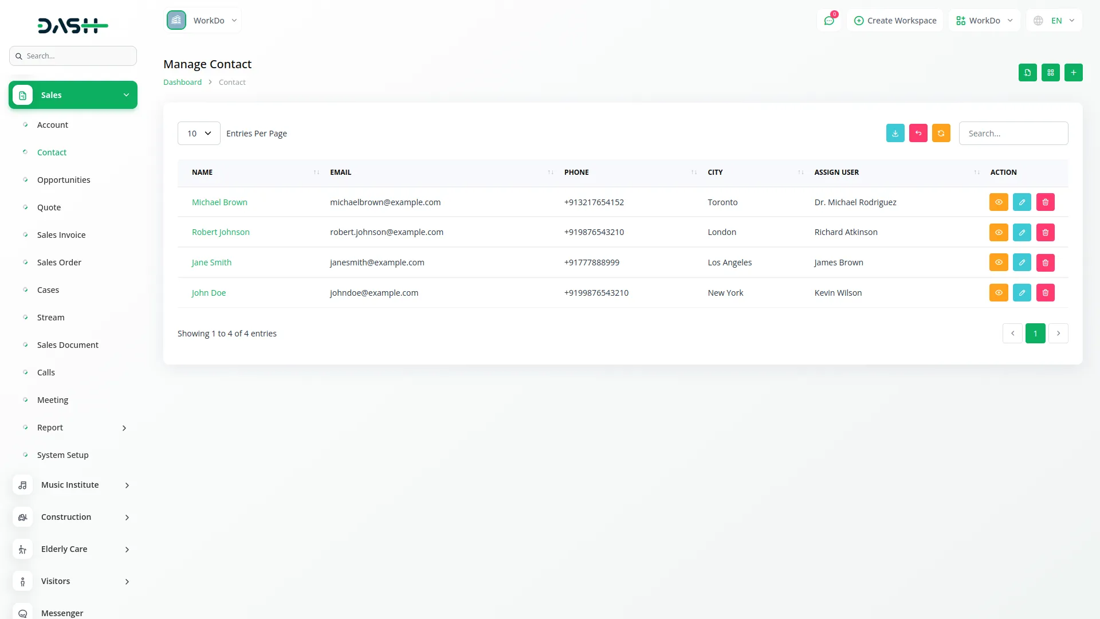Click the Create Workspace button
Viewport: 1100px width, 619px height.
895,21
